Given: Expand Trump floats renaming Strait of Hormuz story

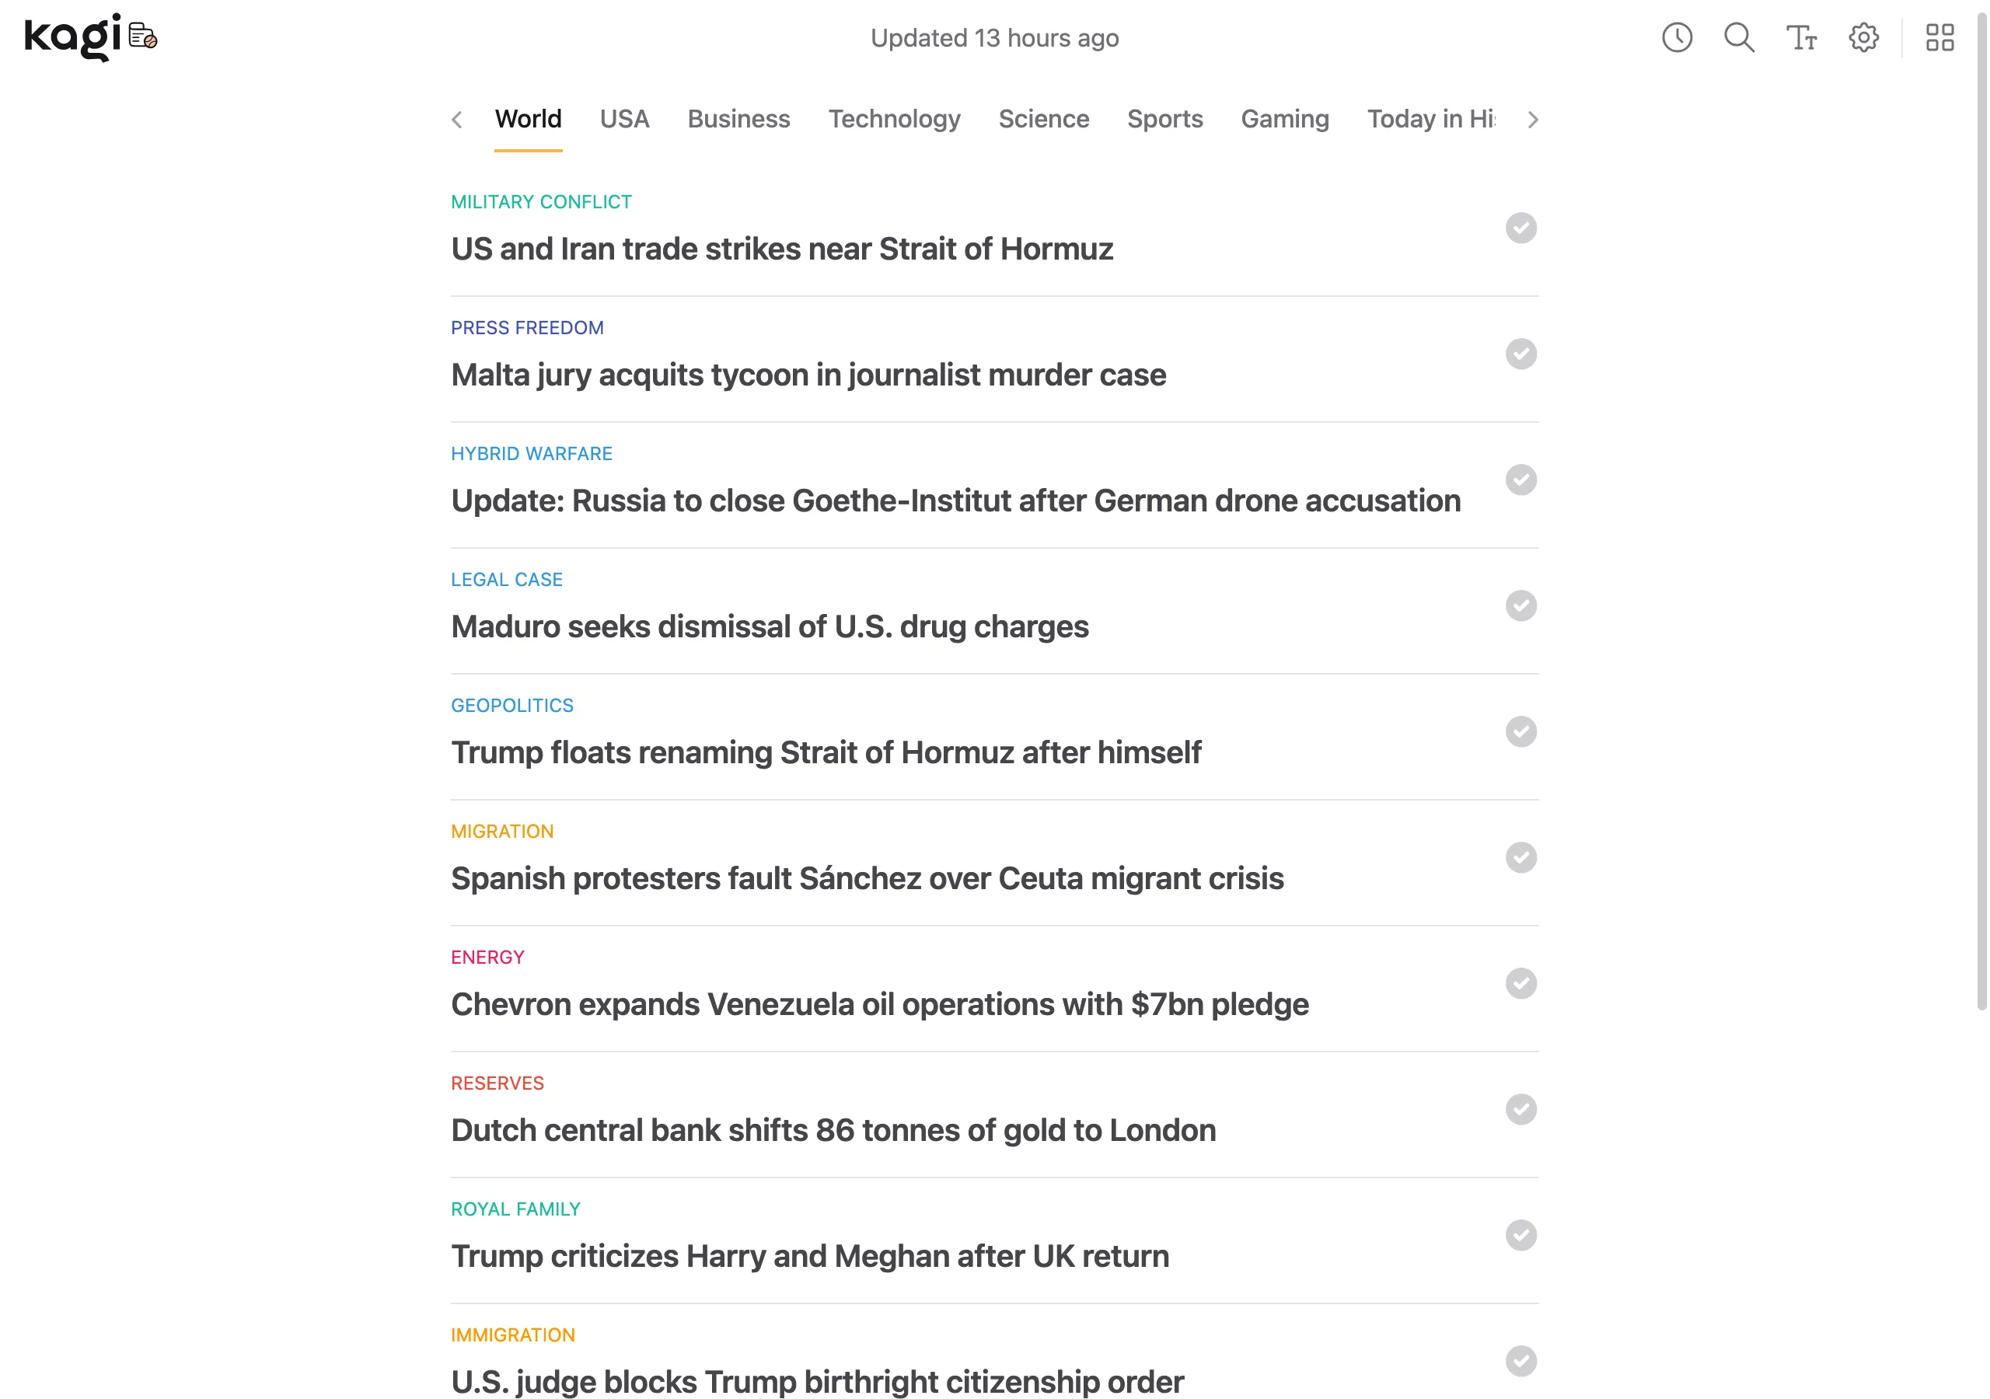Looking at the screenshot, I should 825,752.
